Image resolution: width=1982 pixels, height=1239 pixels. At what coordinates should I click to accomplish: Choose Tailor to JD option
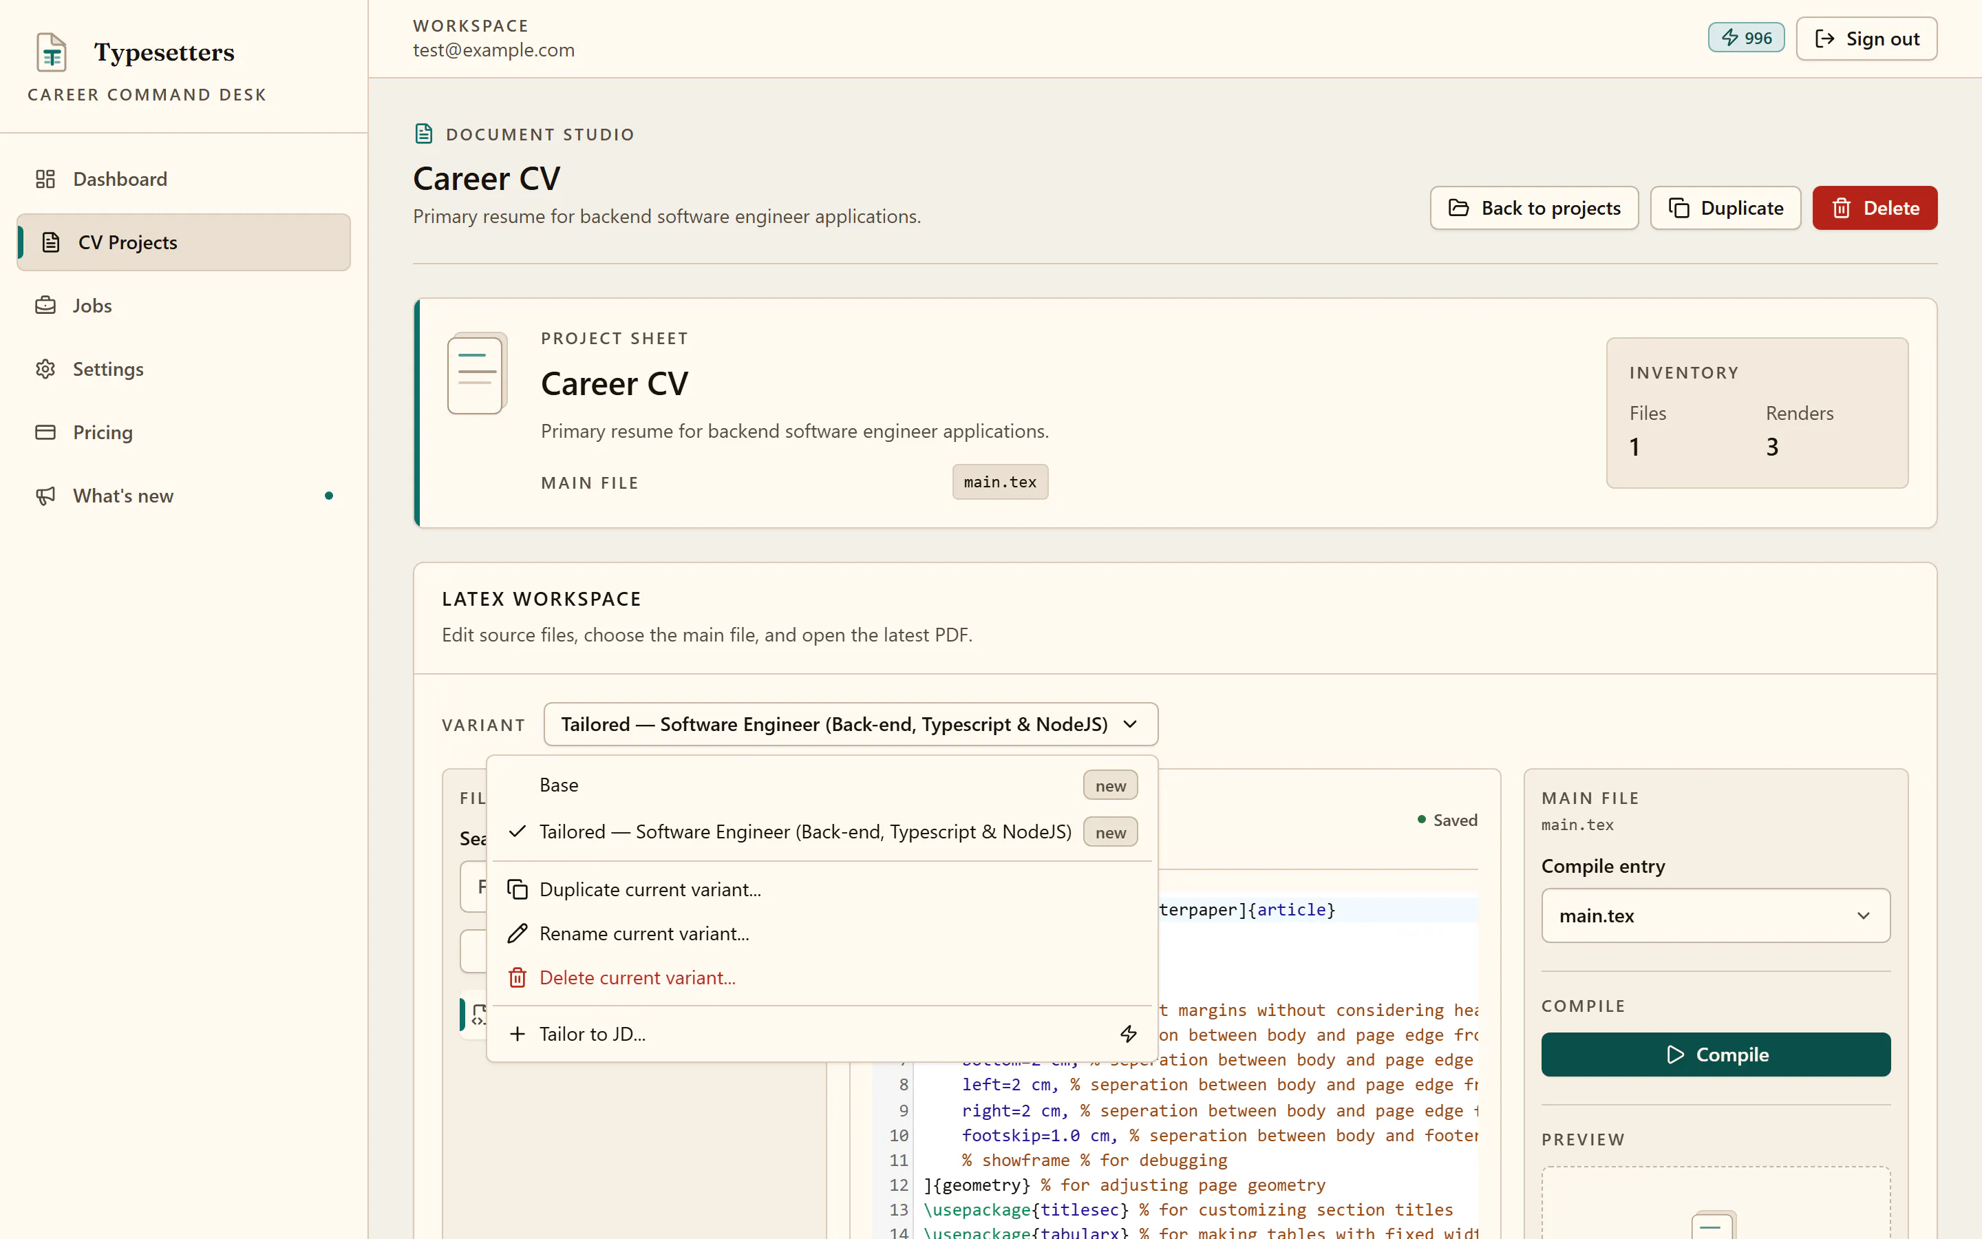pyautogui.click(x=822, y=1034)
